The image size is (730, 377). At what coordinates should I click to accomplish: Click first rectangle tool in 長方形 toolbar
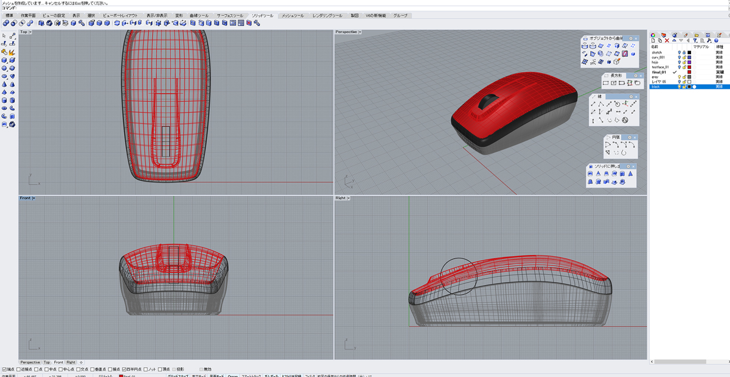coord(606,83)
